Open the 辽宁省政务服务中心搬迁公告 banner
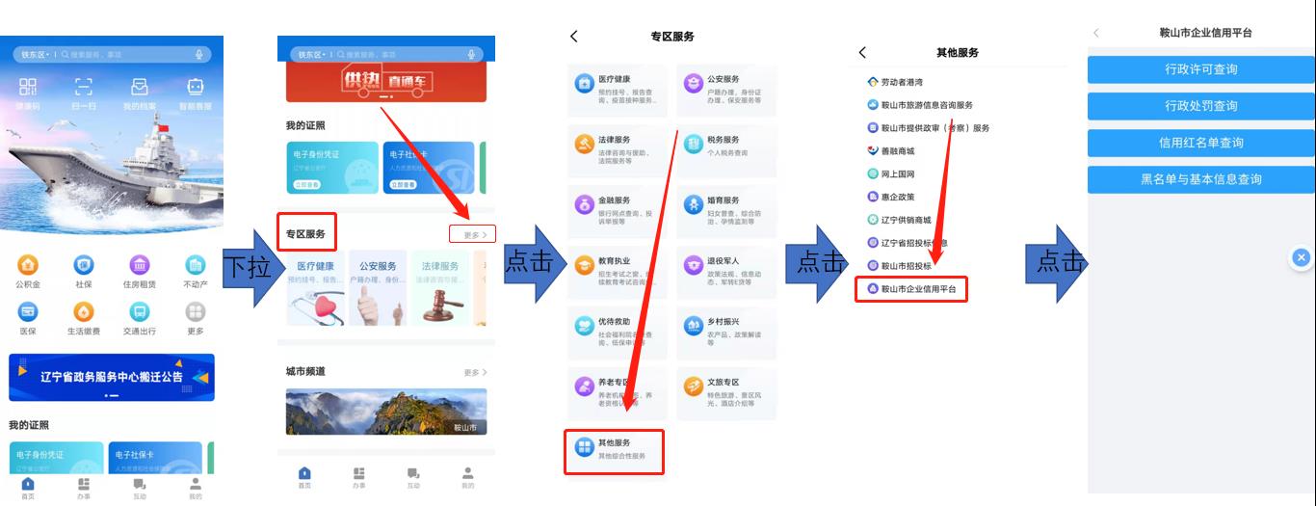 (x=112, y=378)
